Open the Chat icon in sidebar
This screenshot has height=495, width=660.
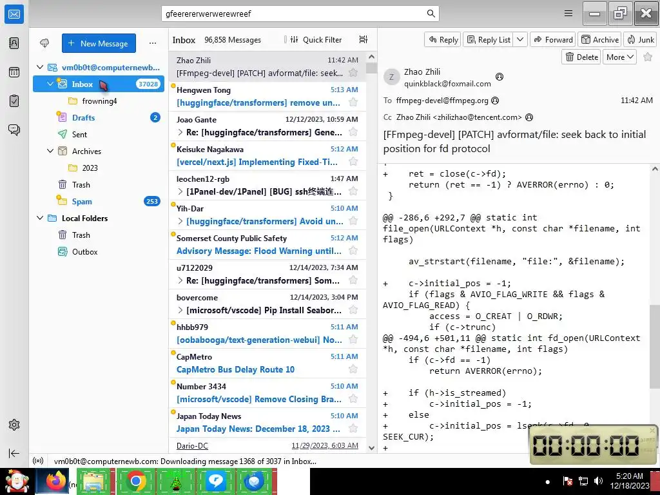(x=14, y=130)
